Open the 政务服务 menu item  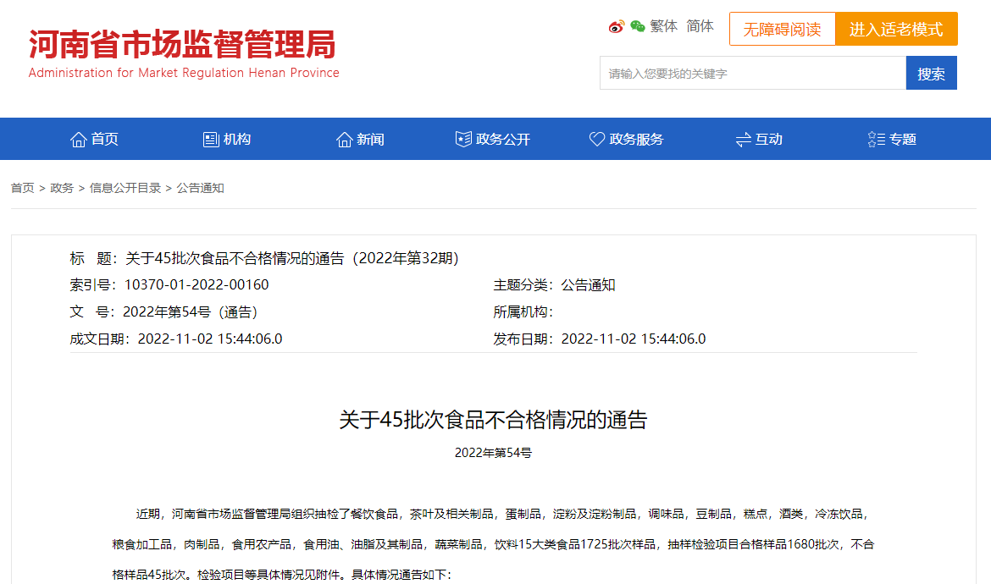[x=626, y=140]
